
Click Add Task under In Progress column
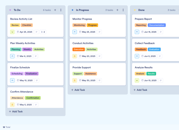coord(78,90)
